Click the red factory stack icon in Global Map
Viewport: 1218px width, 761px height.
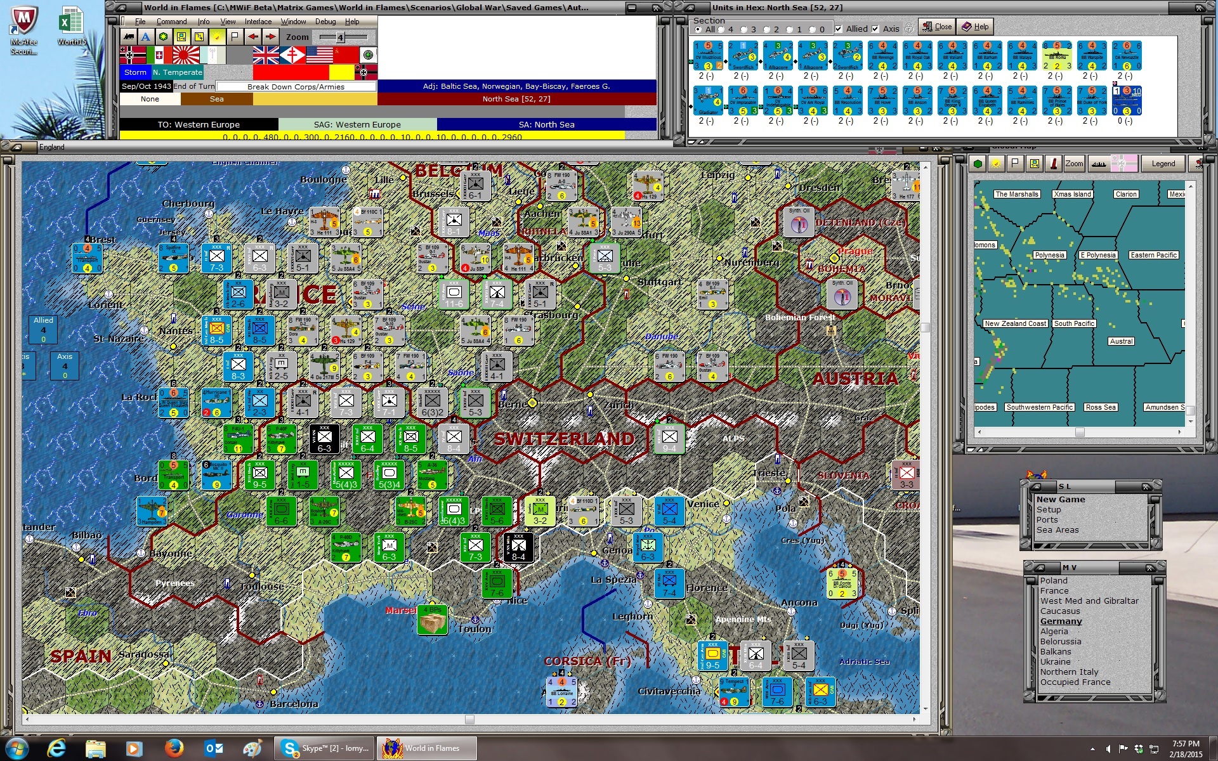tap(1054, 164)
